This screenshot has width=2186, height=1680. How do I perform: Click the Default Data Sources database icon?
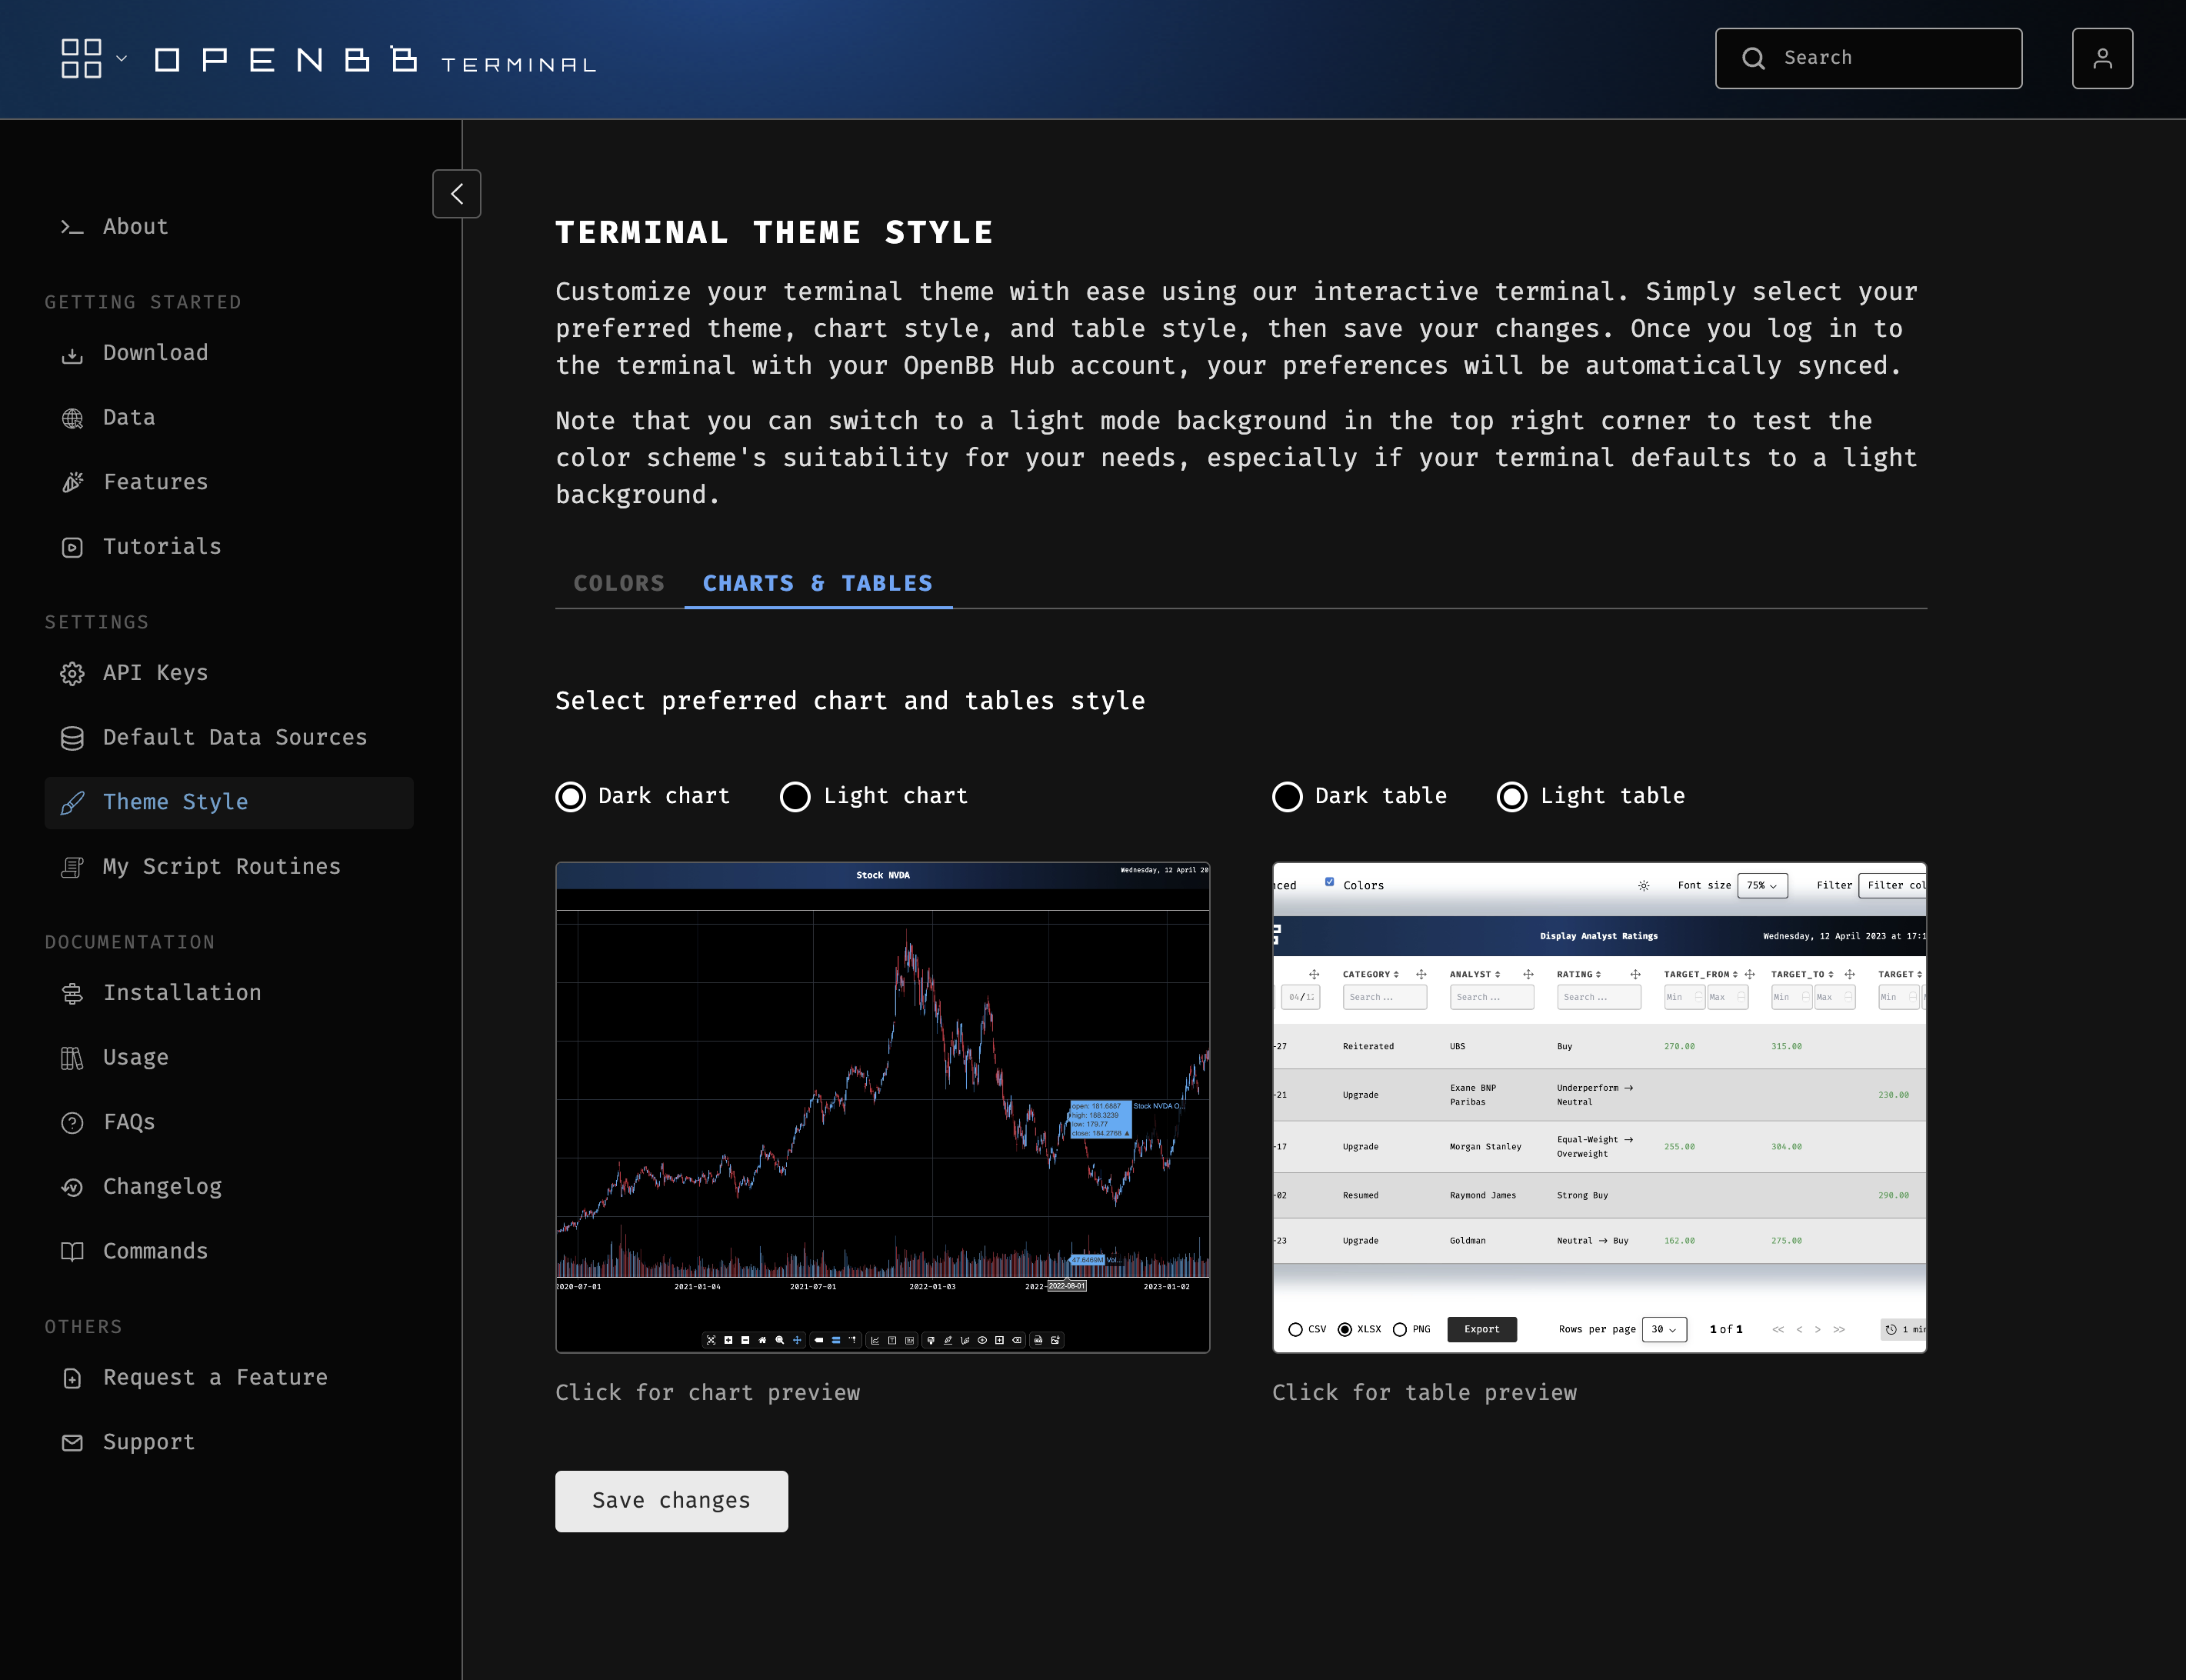[72, 738]
